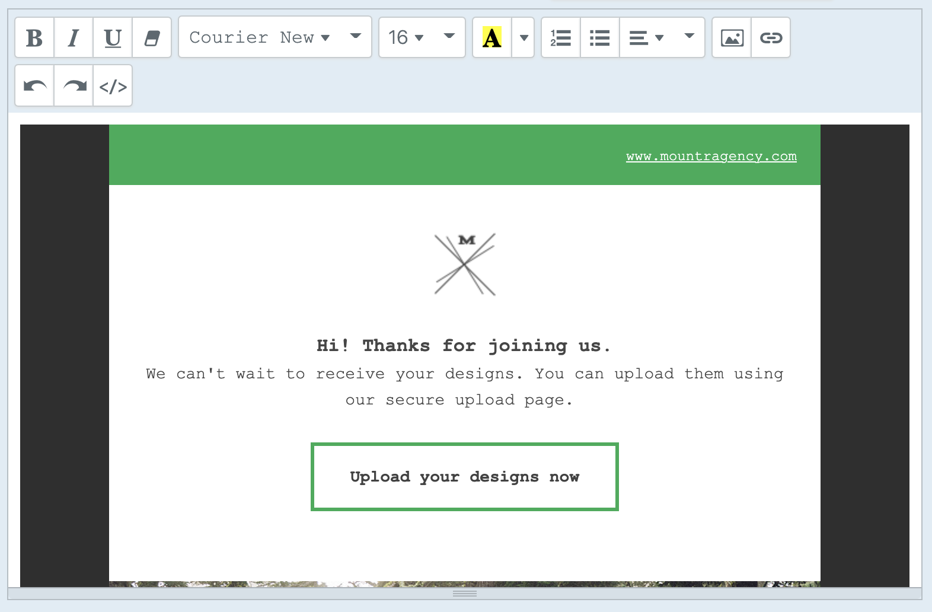Undo the last edit
This screenshot has width=932, height=612.
point(34,86)
